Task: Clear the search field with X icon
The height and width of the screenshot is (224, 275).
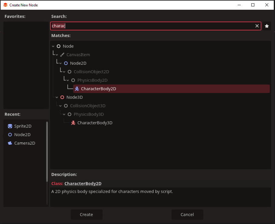Action: (257, 26)
